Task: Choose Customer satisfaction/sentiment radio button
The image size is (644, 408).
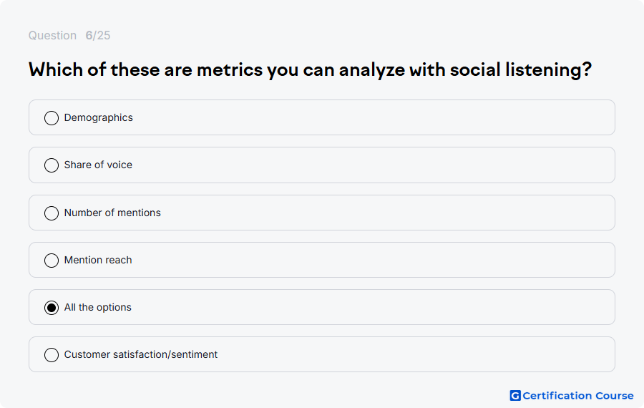Action: pyautogui.click(x=52, y=354)
